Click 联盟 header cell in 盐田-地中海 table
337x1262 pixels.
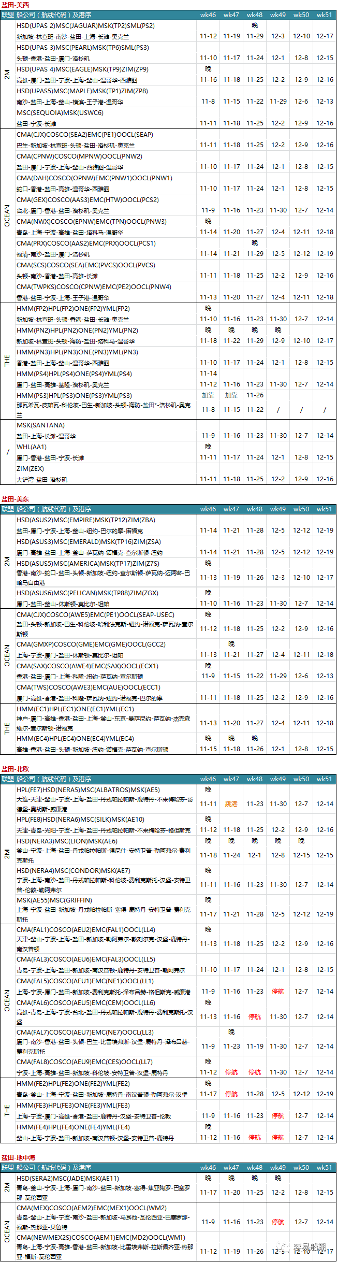tap(8, 1168)
